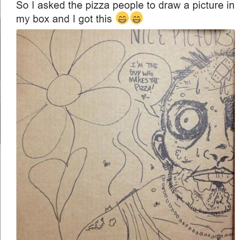Click the bead necklace on the zombie
The image size is (245, 240).
click(180, 213)
